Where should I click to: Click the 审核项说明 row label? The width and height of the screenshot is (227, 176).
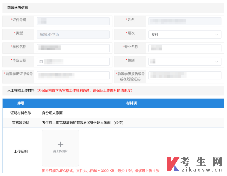click(x=21, y=123)
